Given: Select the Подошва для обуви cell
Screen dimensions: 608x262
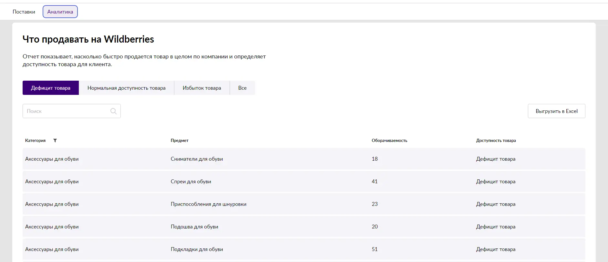Looking at the screenshot, I should click(x=194, y=227).
